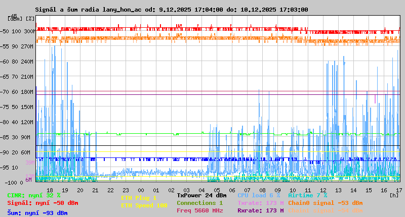Click the 'TxPower 24 dBm' legend label
This screenshot has width=405, height=217.
tap(201, 195)
